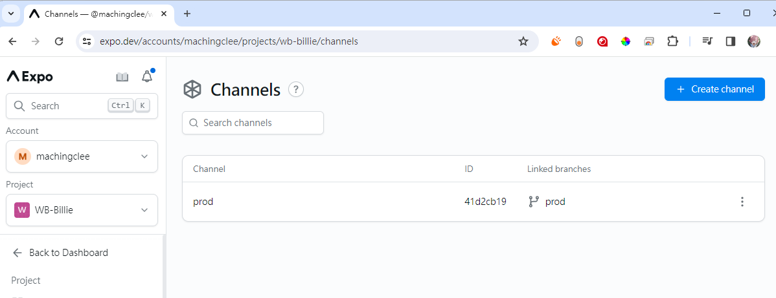Open the prod channel options menu
776x298 pixels.
click(742, 202)
